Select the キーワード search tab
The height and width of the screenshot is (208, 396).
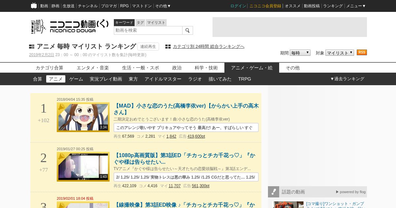(x=124, y=22)
